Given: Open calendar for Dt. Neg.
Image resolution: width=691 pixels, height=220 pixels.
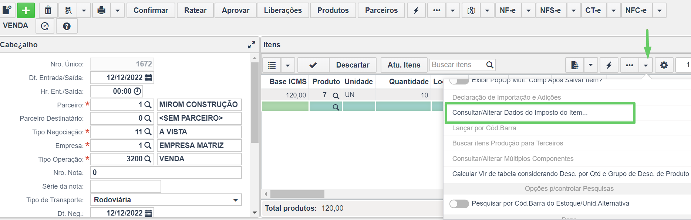Looking at the screenshot, I should click(148, 213).
